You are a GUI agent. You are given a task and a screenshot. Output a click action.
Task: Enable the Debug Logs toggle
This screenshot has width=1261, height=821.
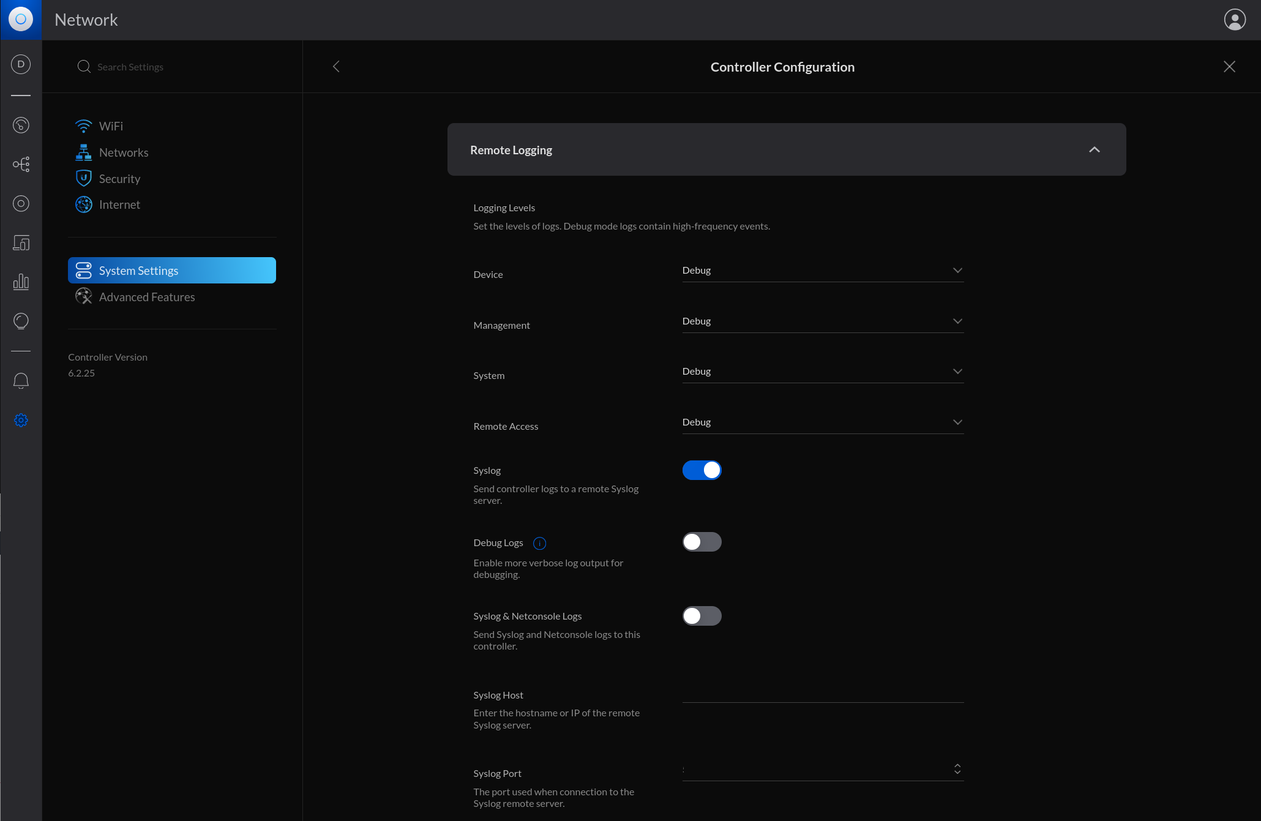[x=702, y=542]
